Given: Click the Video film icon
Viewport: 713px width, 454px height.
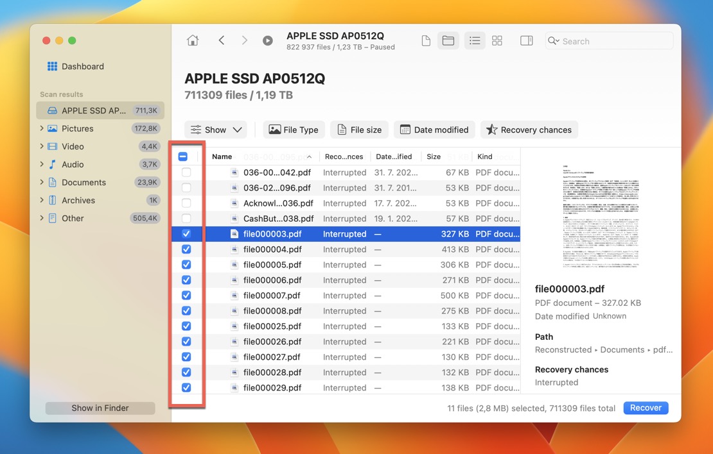Looking at the screenshot, I should [x=52, y=146].
